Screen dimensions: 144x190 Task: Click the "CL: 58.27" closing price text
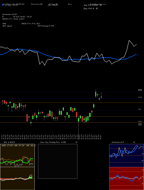click(53, 5)
